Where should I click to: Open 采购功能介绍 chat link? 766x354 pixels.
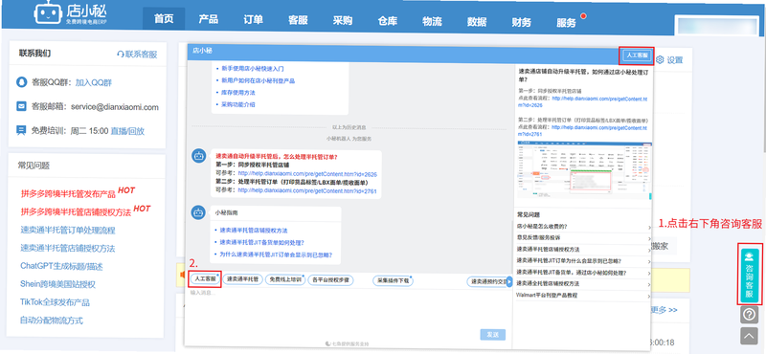(x=238, y=104)
